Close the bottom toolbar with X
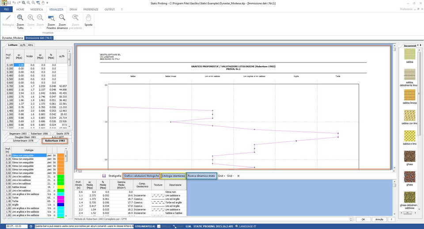This screenshot has width=424, height=229. pos(238,176)
